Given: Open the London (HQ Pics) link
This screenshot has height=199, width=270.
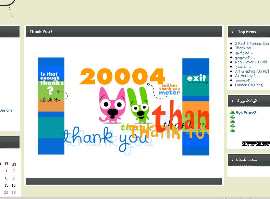Looking at the screenshot, I should [249, 85].
